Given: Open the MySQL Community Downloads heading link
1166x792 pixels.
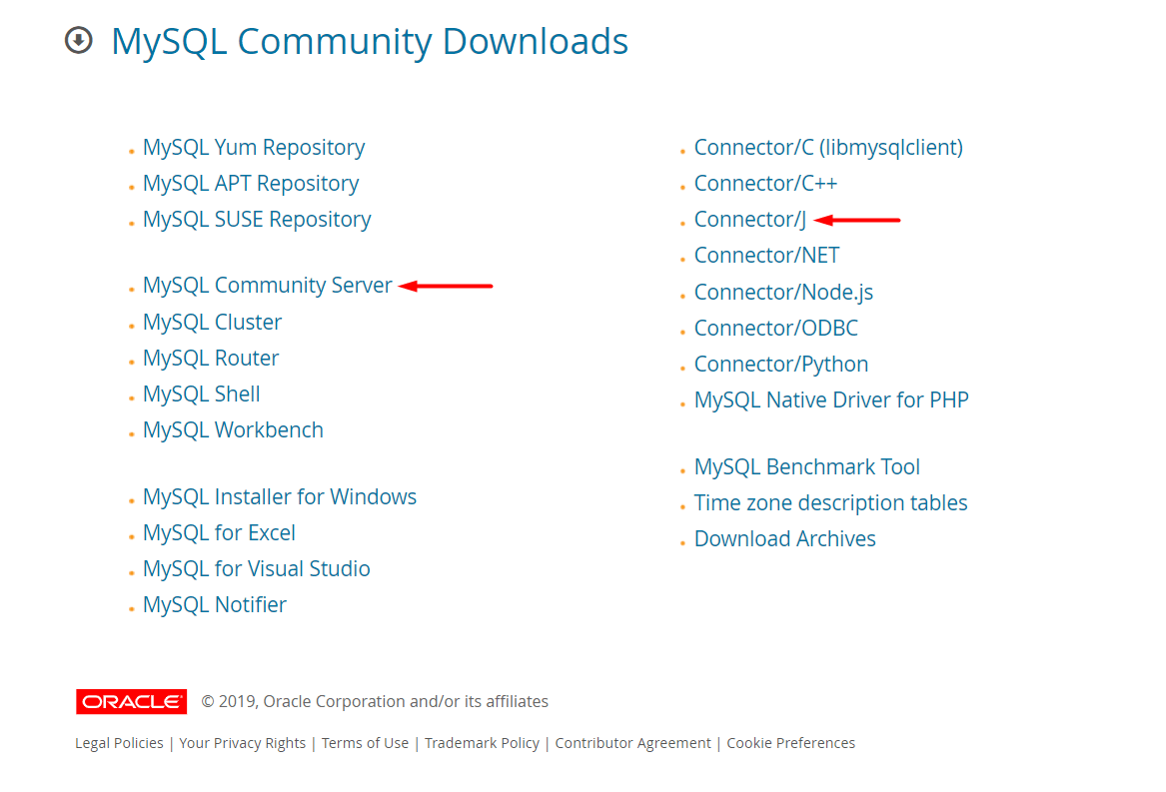Looking at the screenshot, I should tap(370, 41).
